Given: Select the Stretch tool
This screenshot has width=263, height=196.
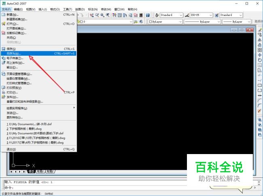Looking at the screenshot, I should pyautogui.click(x=260, y=70).
